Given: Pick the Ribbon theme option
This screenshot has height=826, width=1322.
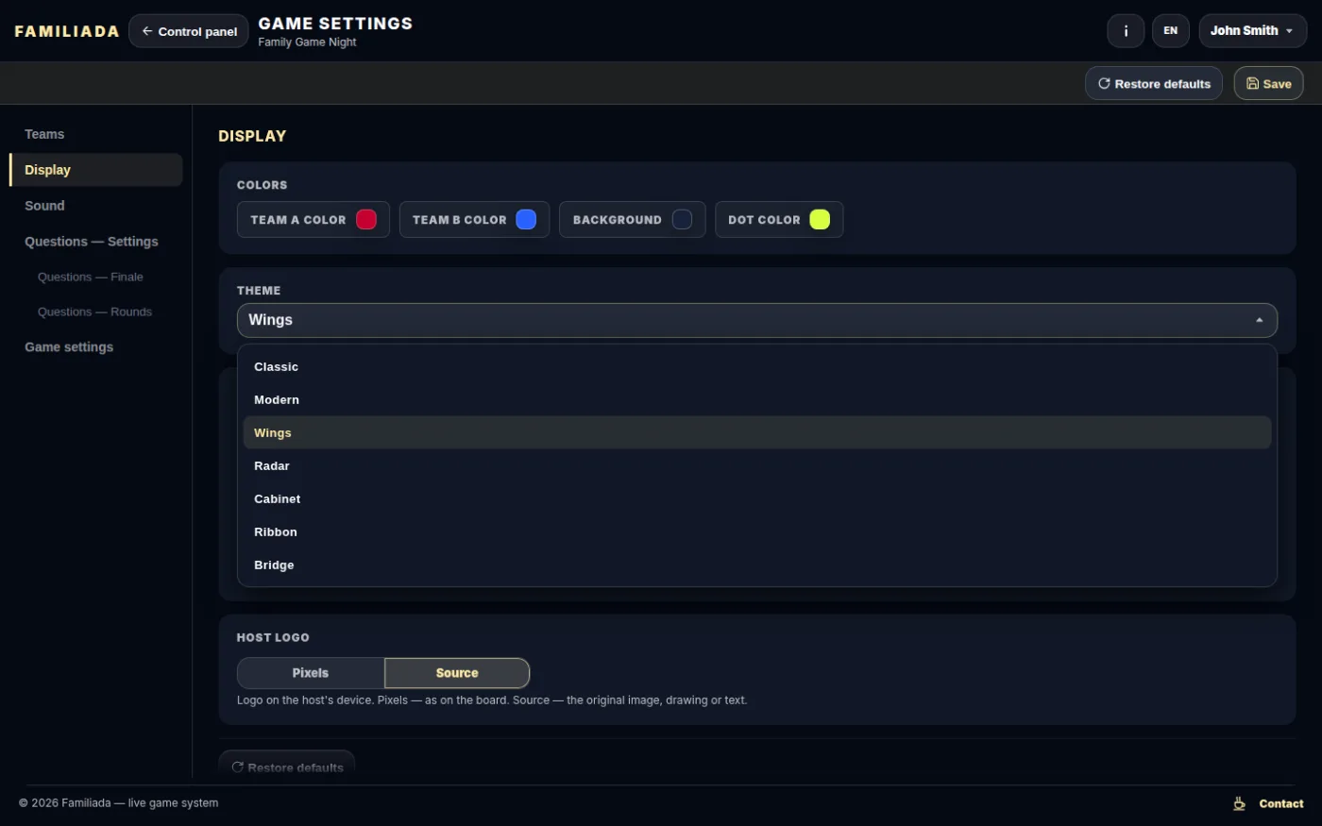Looking at the screenshot, I should pos(756,532).
